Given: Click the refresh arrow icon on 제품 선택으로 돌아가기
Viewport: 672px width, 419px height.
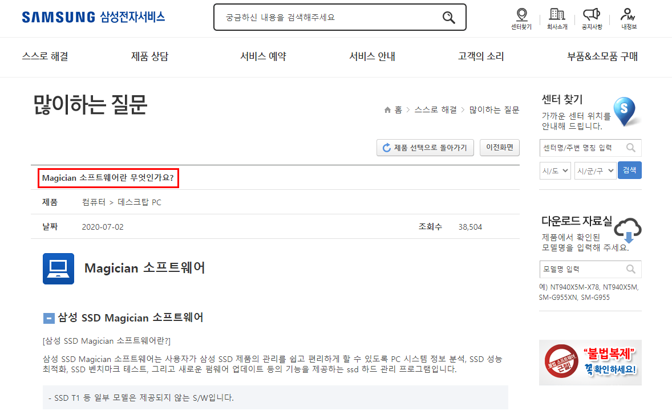Looking at the screenshot, I should tap(387, 148).
